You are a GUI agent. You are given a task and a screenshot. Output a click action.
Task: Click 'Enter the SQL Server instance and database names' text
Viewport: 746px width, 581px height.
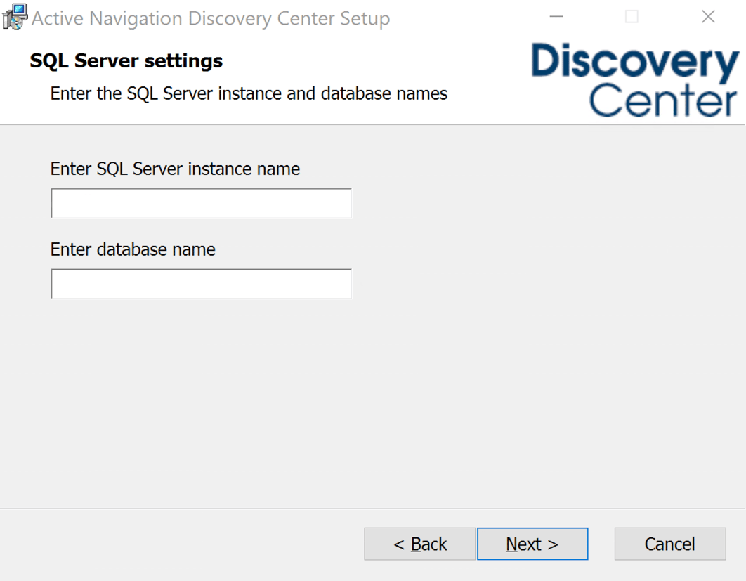coord(249,93)
